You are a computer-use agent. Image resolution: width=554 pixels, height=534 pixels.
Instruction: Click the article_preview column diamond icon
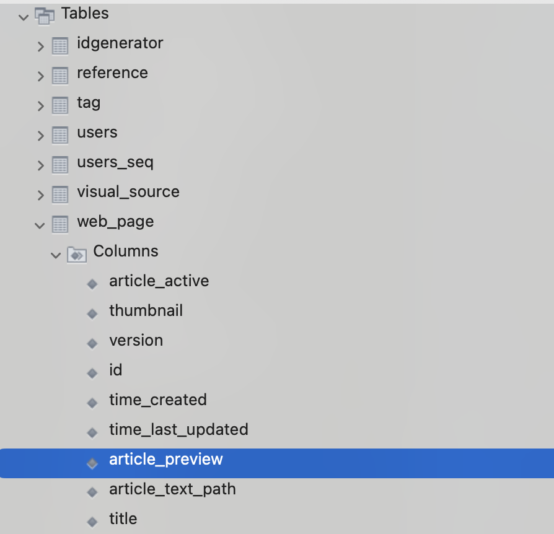(x=92, y=463)
